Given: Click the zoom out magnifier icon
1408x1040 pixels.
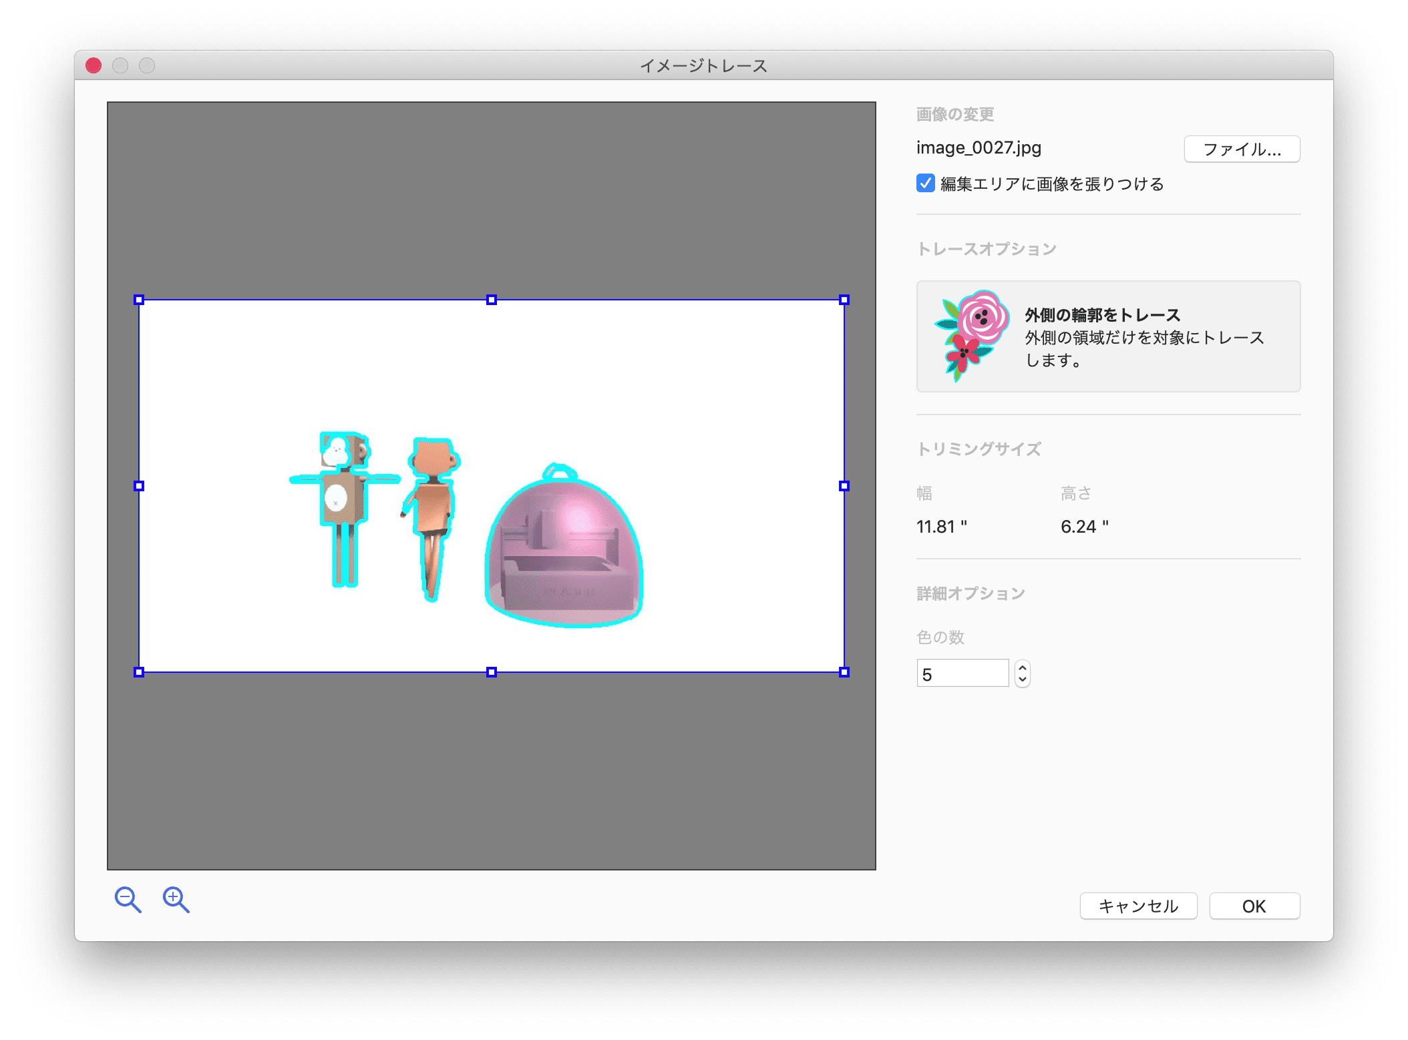Looking at the screenshot, I should pyautogui.click(x=127, y=900).
